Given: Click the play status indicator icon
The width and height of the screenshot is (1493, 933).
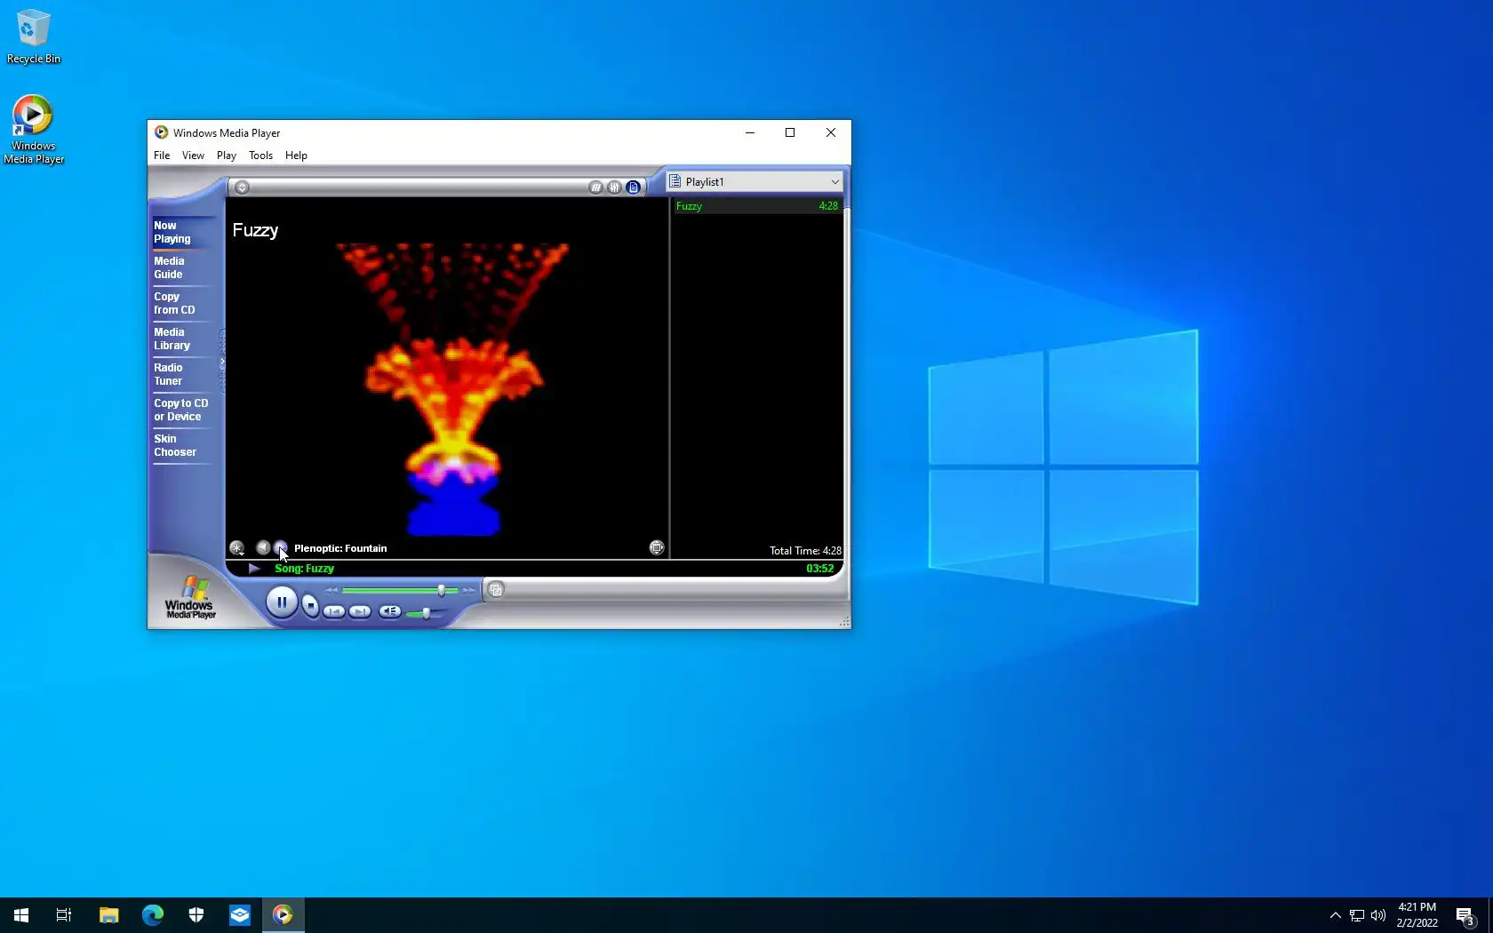Looking at the screenshot, I should click(254, 569).
